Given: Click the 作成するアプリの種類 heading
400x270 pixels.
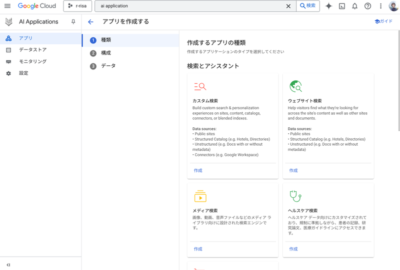Looking at the screenshot, I should (216, 43).
